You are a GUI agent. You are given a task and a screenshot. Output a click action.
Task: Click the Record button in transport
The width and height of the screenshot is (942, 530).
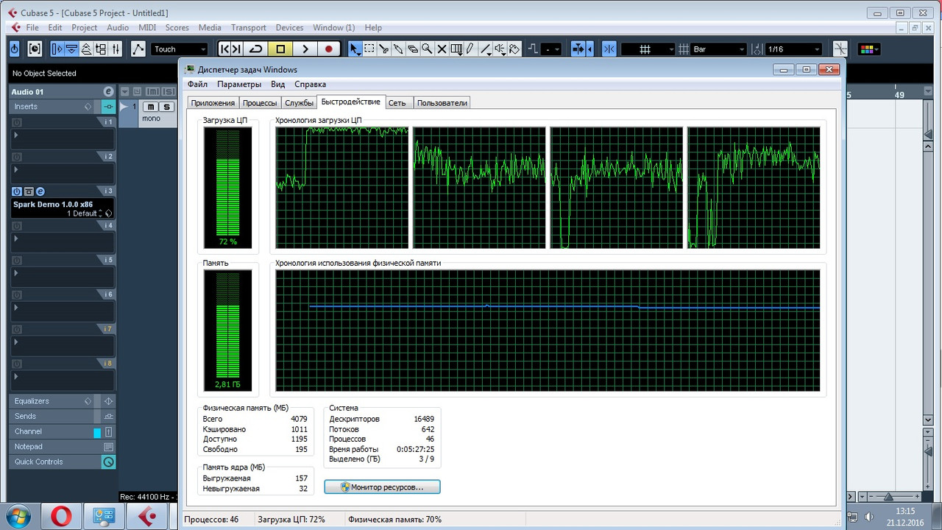click(x=329, y=49)
